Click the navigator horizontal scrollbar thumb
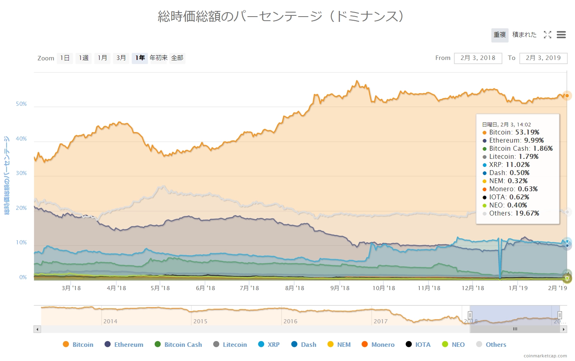The width and height of the screenshot is (575, 361). point(515,329)
